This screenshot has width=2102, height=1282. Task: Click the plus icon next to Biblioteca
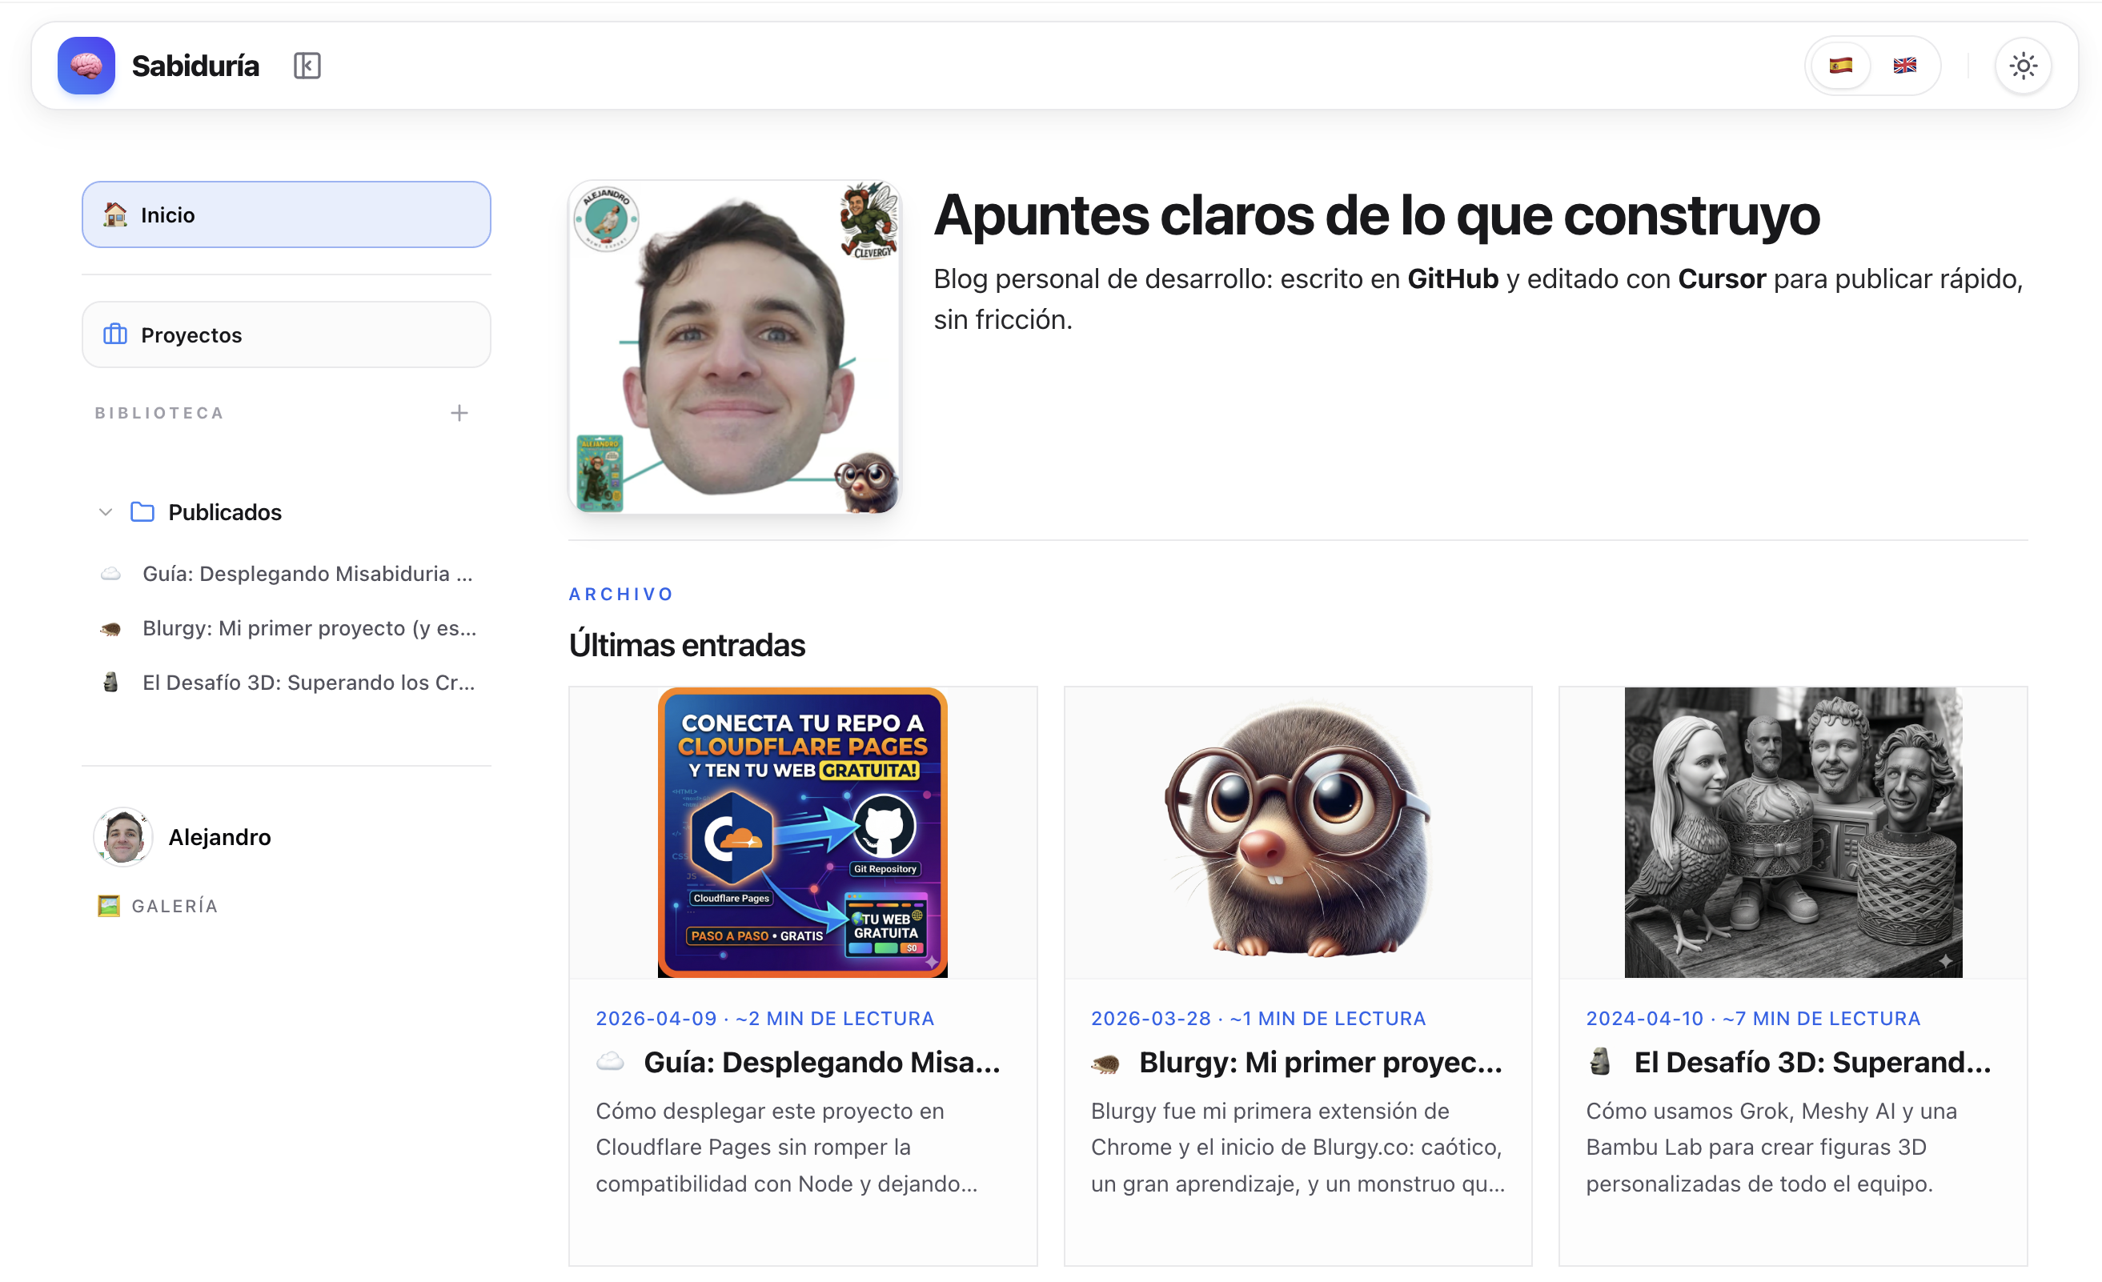pyautogui.click(x=459, y=413)
